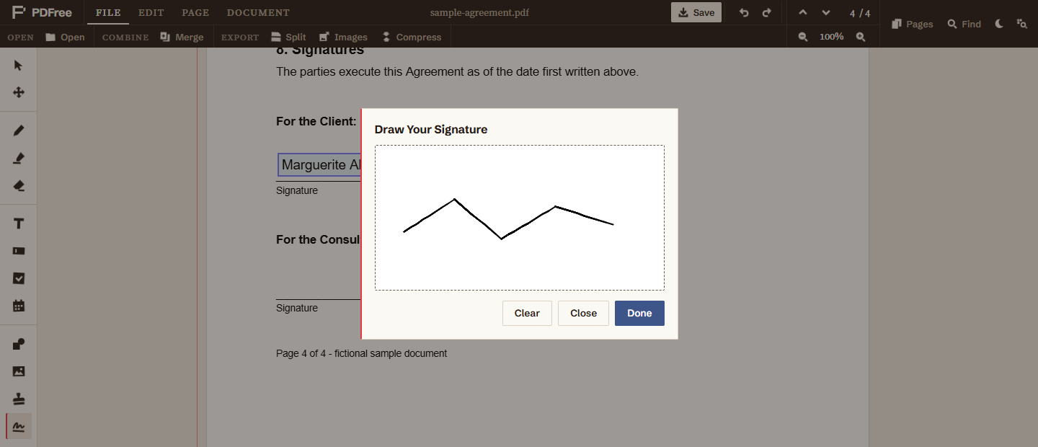This screenshot has width=1038, height=447.
Task: Save the document
Action: (x=696, y=12)
